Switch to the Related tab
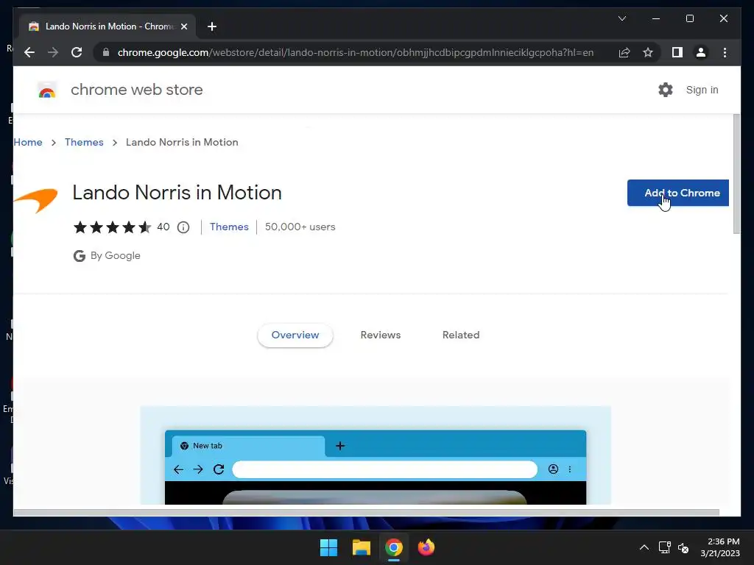The height and width of the screenshot is (565, 754). point(461,335)
